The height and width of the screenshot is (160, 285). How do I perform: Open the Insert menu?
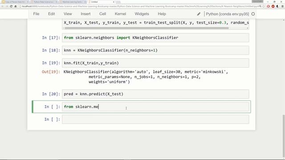coord(85,14)
